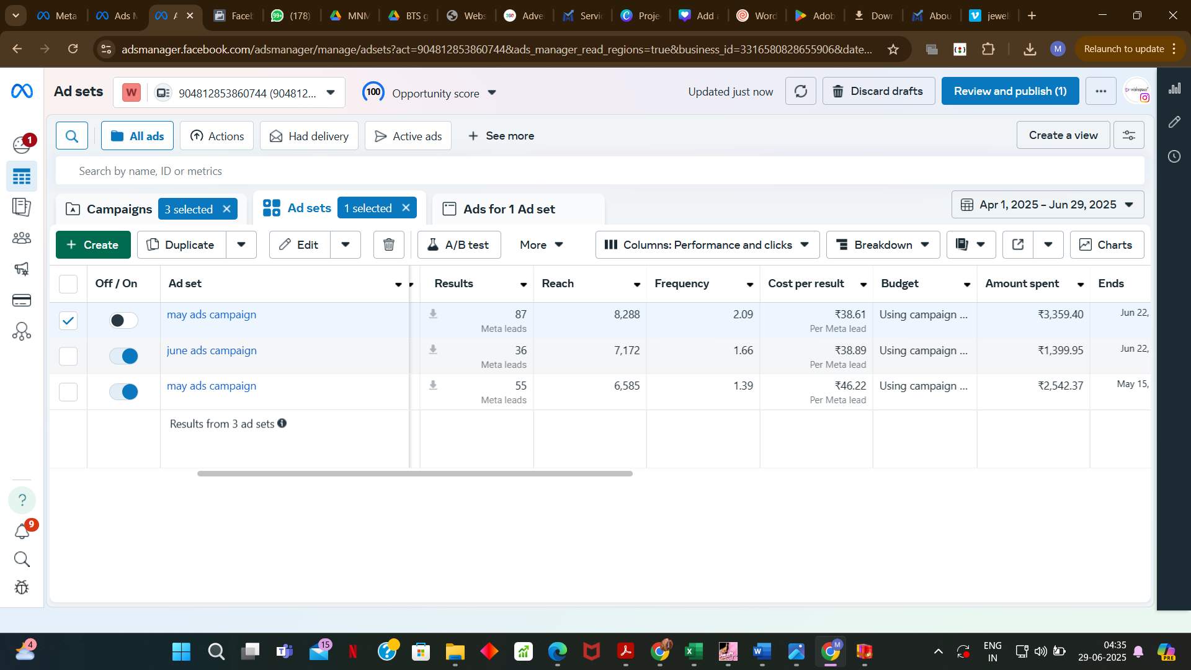
Task: Open the Help question mark icon
Action: coord(22,500)
